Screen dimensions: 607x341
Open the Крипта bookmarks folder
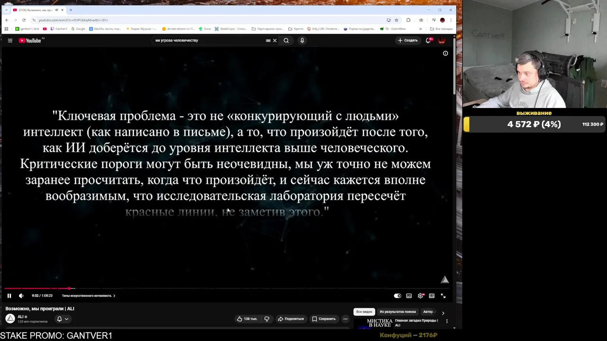click(295, 29)
